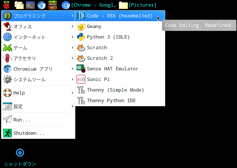Switch to Chrome - Google taskbar window
This screenshot has width=237, height=168.
point(89,5)
